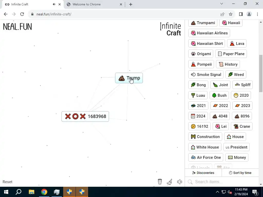This screenshot has width=263, height=197.
Task: Pick the Bush element
Action: (x=219, y=95)
